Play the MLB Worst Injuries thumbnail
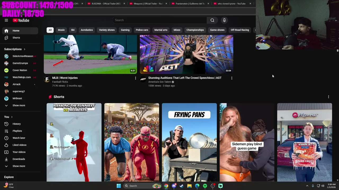Viewport: 339px width, 190px height. (x=90, y=54)
